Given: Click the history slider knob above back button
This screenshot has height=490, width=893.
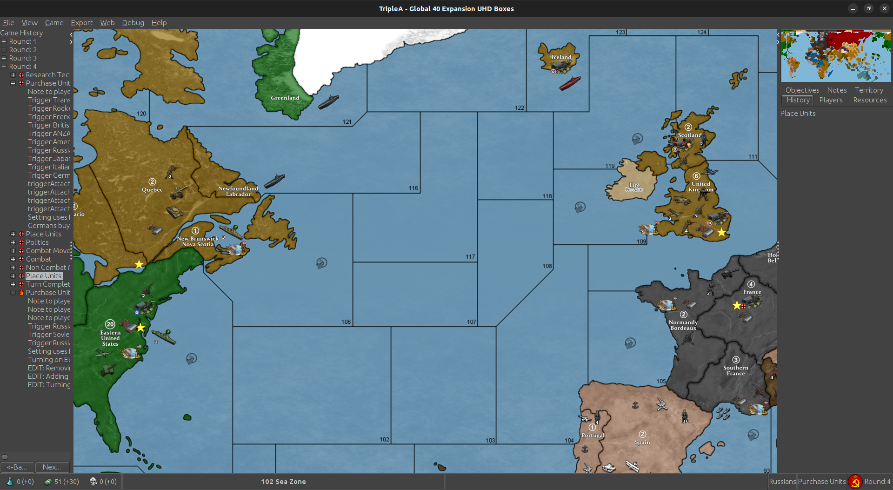Looking at the screenshot, I should 5,457.
